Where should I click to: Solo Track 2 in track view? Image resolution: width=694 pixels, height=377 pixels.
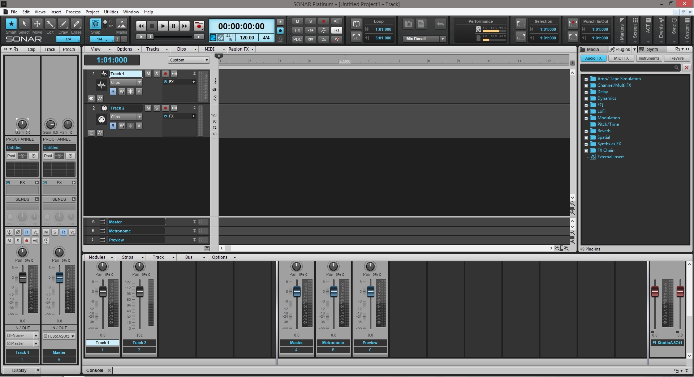[x=156, y=108]
